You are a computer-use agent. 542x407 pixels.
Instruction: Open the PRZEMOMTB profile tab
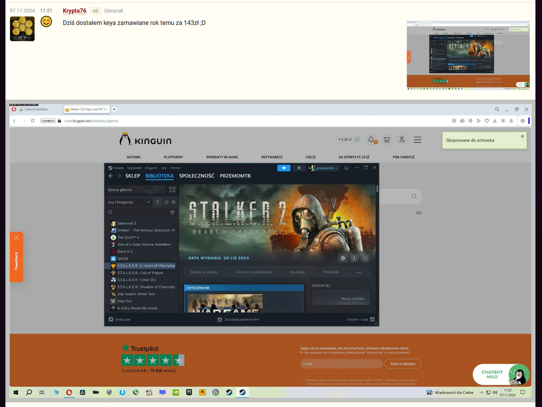point(235,176)
